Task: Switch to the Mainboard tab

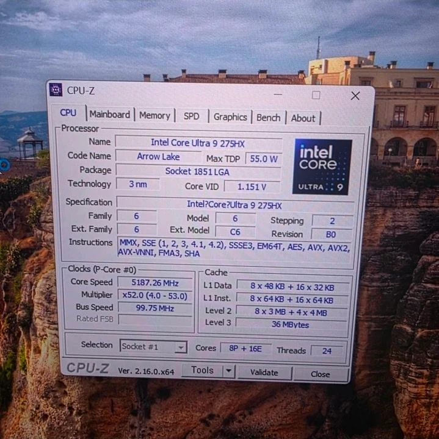Action: click(110, 115)
